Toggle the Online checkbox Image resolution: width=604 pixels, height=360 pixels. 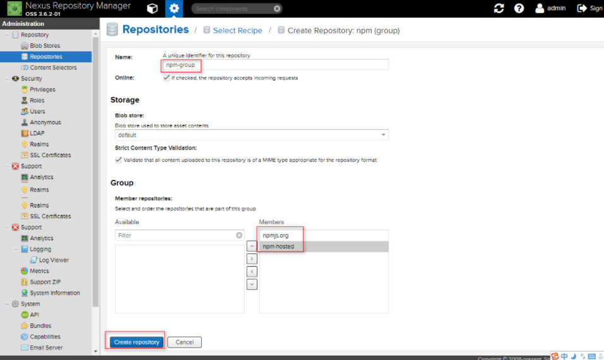coord(167,78)
